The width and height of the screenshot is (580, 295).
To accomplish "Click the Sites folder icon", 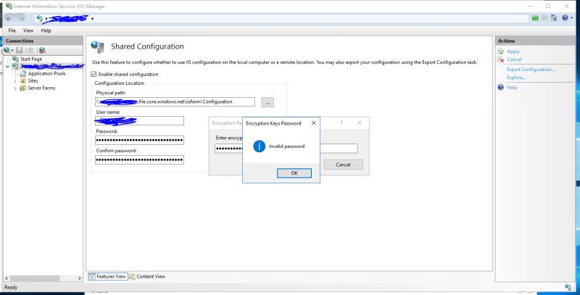I will click(x=23, y=80).
